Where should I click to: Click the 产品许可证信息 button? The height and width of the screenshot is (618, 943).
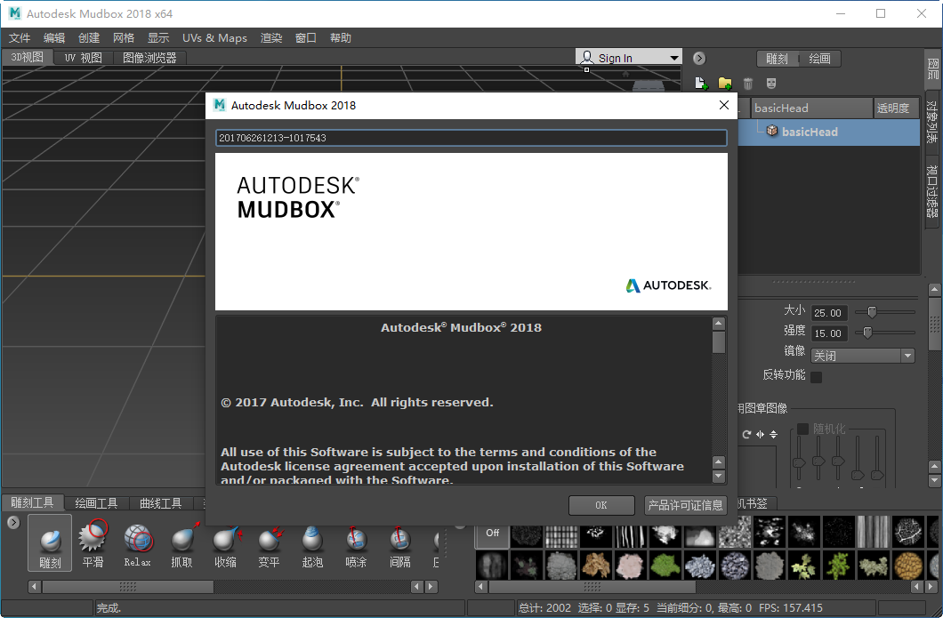pos(685,505)
